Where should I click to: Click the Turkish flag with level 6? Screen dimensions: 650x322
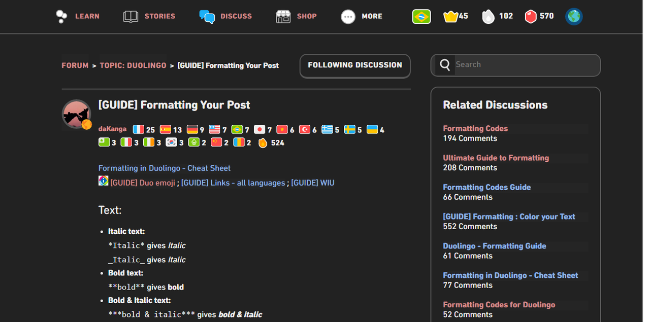pyautogui.click(x=305, y=130)
